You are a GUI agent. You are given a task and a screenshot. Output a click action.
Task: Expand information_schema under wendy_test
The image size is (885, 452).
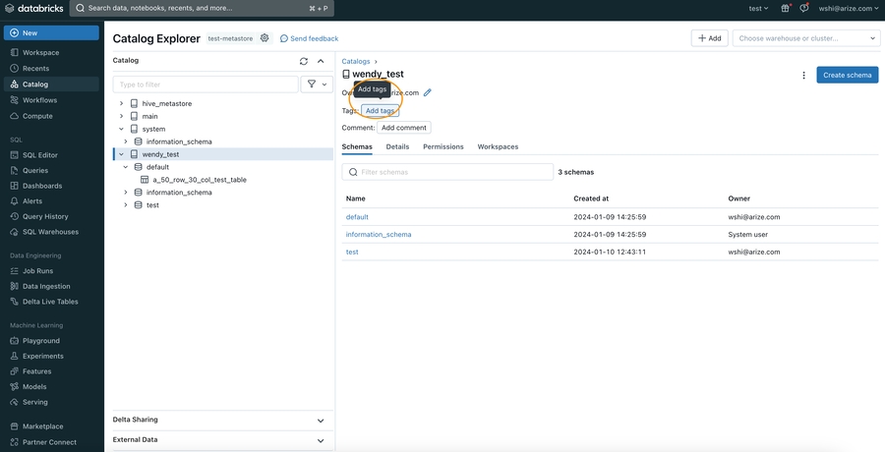click(x=126, y=193)
